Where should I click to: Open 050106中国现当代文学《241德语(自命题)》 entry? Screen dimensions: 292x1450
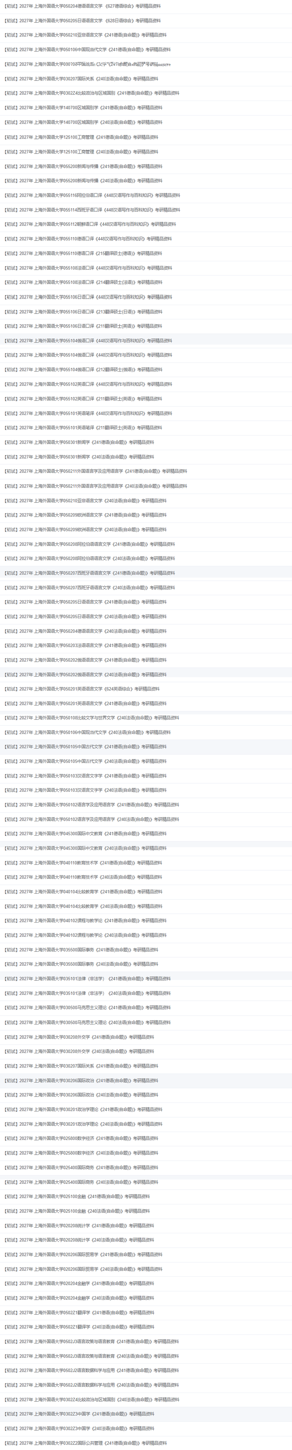87,50
